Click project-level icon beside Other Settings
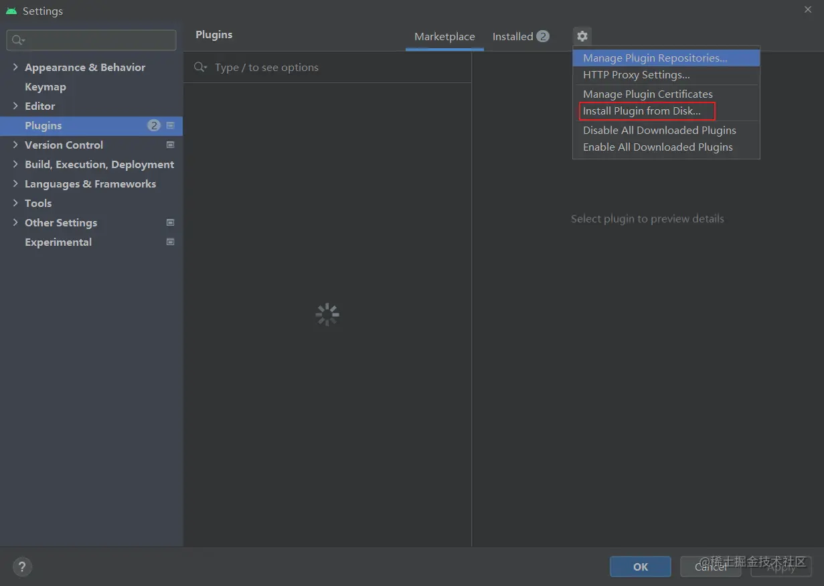The width and height of the screenshot is (824, 586). coord(170,222)
